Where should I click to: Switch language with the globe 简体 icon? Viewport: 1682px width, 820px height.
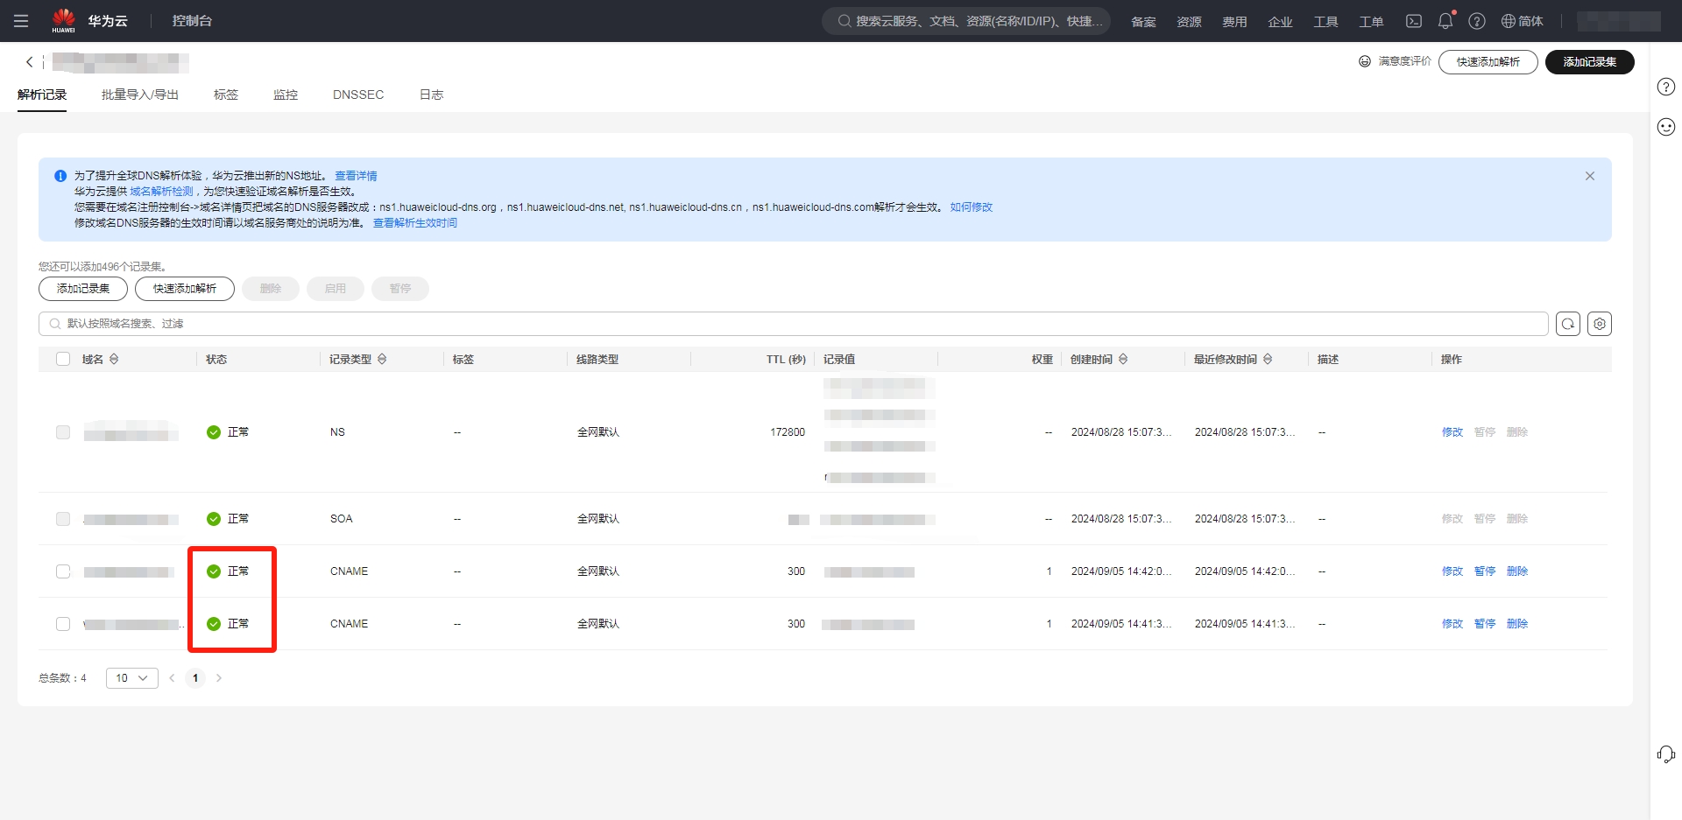[1523, 21]
